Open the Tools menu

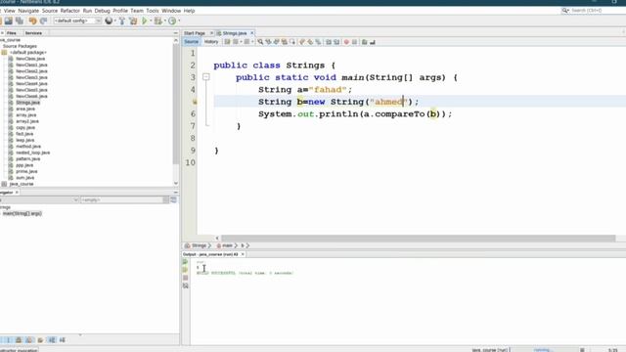[x=153, y=11]
